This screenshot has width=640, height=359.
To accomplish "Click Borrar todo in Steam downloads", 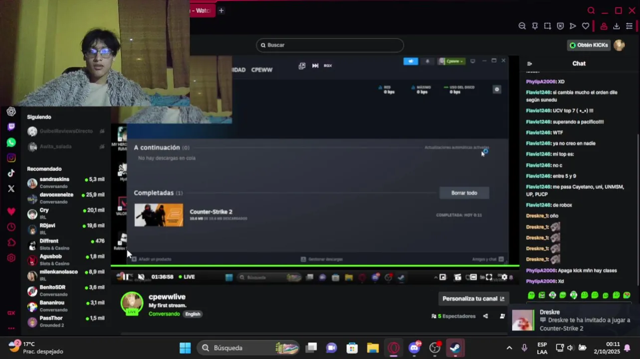I will [464, 193].
